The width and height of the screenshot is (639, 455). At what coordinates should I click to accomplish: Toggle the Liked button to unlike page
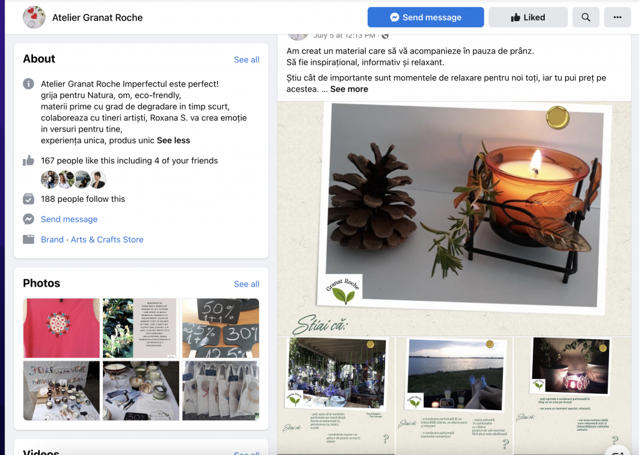[528, 17]
